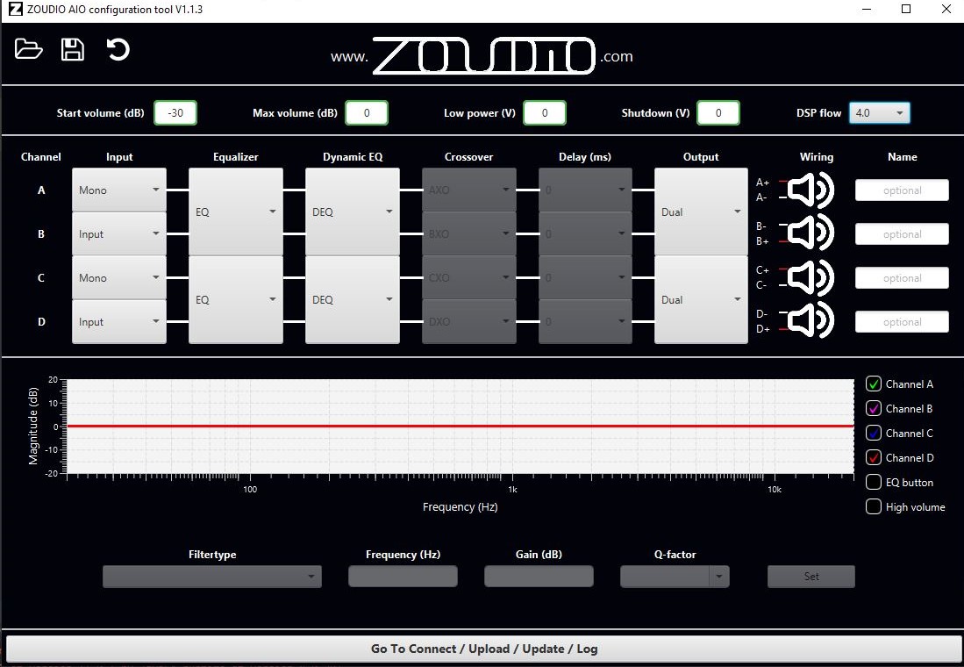Click the Channel C optional name field

pos(902,278)
